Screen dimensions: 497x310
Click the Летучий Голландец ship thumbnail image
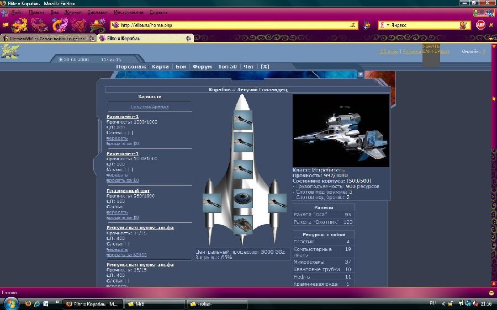(341, 130)
